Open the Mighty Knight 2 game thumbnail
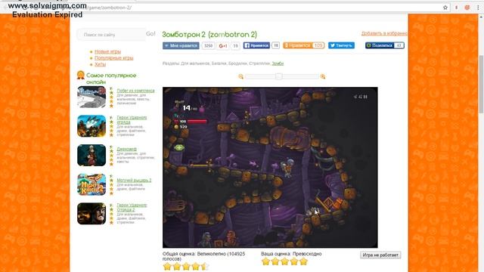 92,184
